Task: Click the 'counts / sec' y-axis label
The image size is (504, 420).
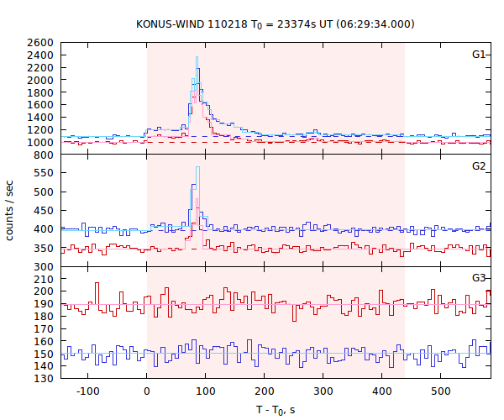Action: 9,211
